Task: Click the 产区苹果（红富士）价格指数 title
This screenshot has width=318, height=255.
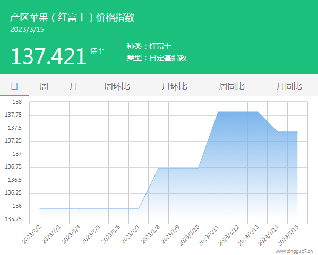Action: tap(72, 17)
